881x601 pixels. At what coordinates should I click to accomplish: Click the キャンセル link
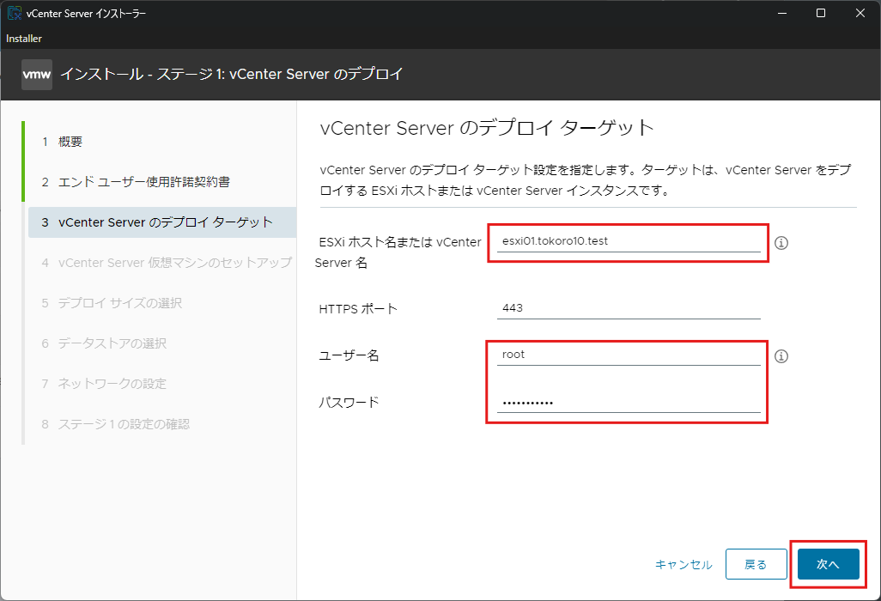684,564
